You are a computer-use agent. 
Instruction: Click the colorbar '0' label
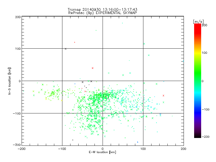[x=202, y=81]
